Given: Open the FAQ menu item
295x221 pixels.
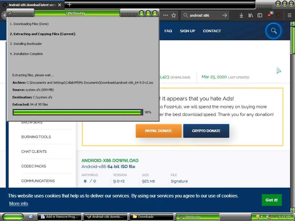Looking at the screenshot, I should pos(168,31).
